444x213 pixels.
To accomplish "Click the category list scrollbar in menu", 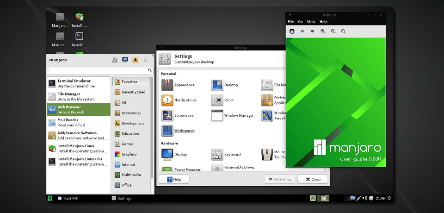I will click(x=152, y=128).
